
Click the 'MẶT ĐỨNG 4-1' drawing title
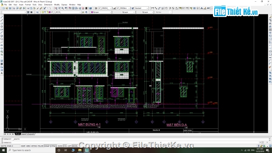[89, 125]
